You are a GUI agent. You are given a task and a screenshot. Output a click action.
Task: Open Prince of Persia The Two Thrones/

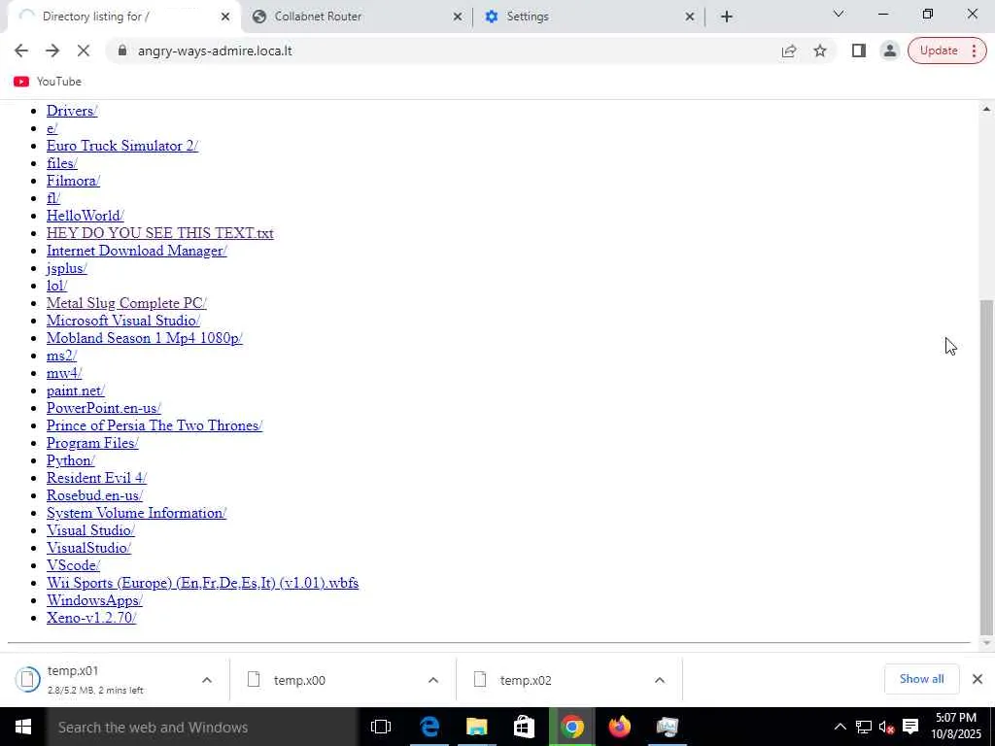[154, 425]
